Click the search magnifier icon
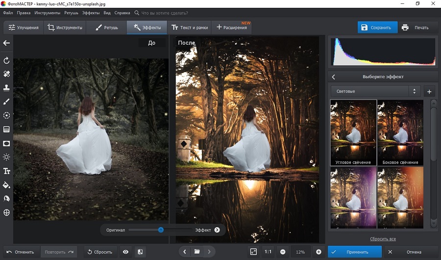This screenshot has height=260, width=441. click(x=137, y=13)
